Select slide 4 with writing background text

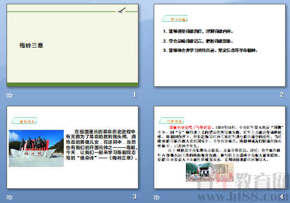point(220,147)
